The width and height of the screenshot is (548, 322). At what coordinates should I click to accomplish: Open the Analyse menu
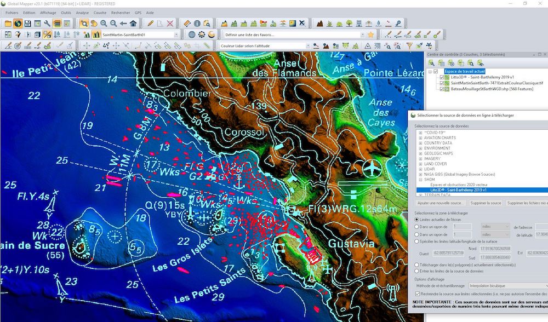(x=83, y=13)
